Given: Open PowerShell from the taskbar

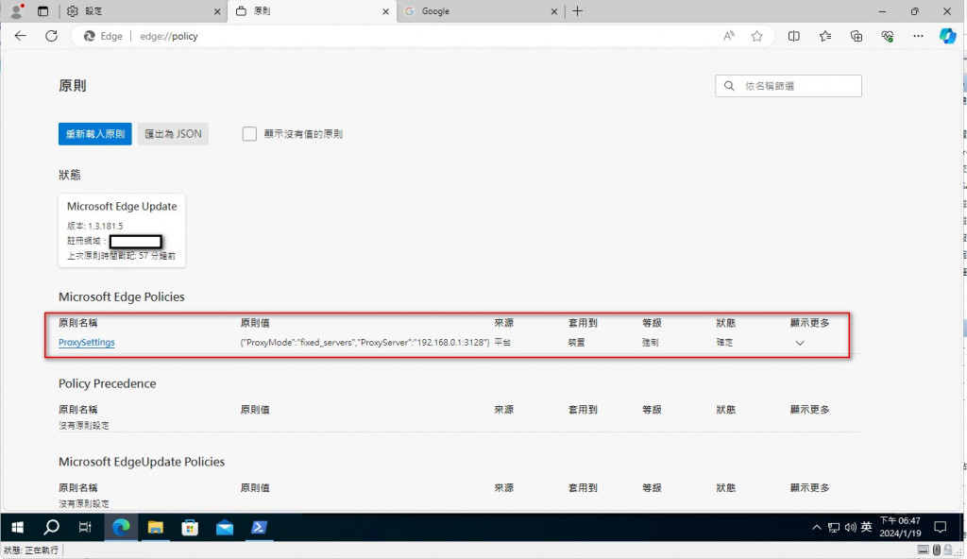Looking at the screenshot, I should point(259,527).
